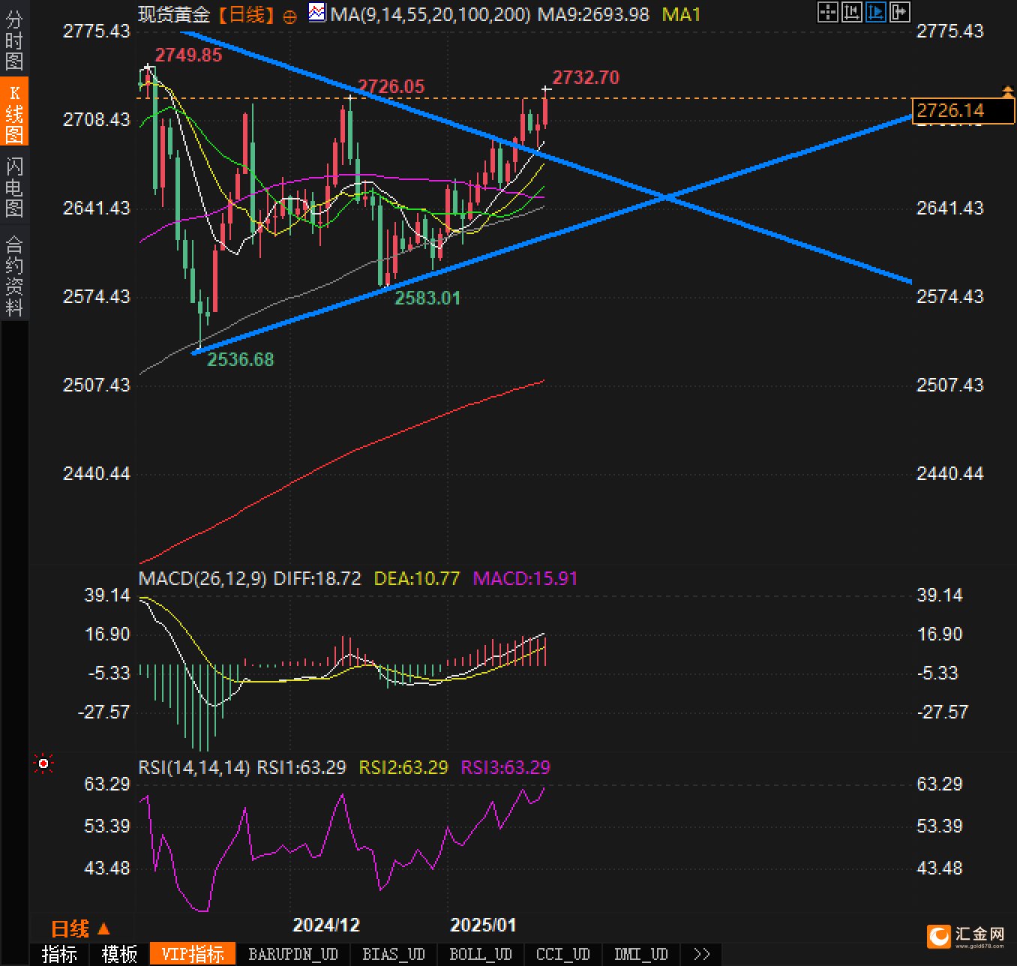Expand more indicators with >> arrow

702,954
